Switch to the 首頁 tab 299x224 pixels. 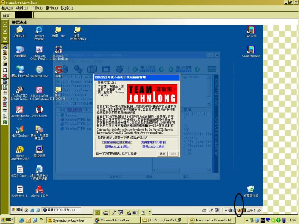click(6, 15)
